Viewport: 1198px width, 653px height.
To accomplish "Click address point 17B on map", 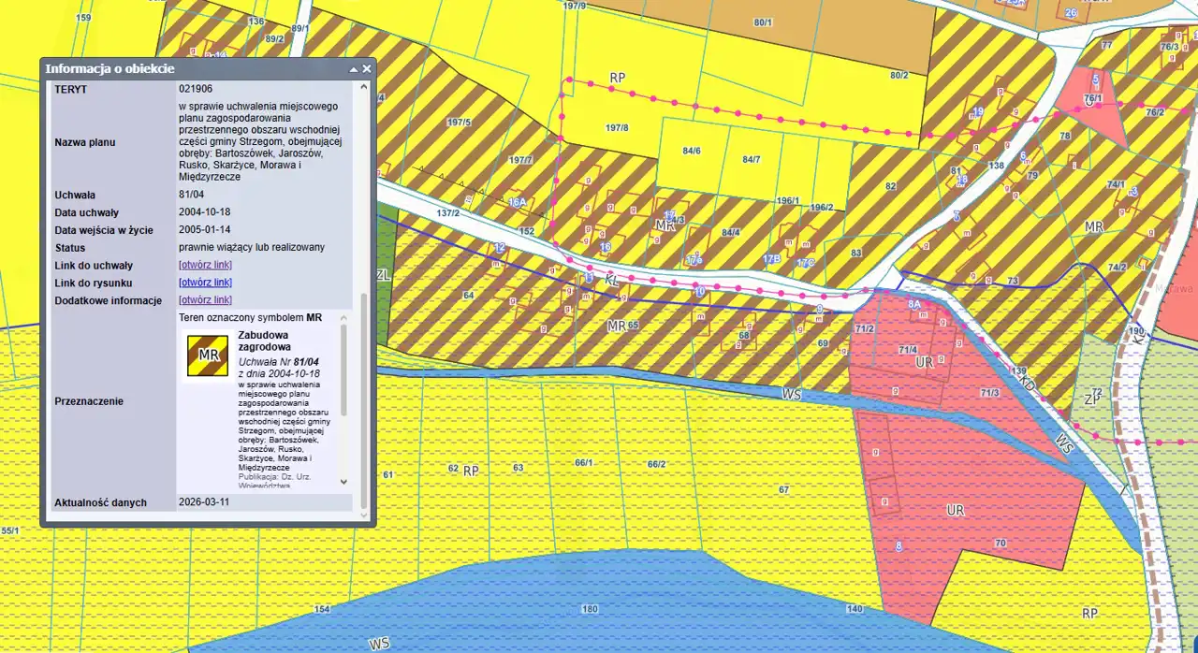I will (x=771, y=259).
